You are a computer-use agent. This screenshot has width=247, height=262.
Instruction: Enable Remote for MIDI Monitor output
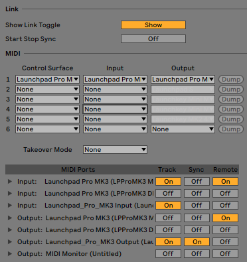(x=225, y=254)
